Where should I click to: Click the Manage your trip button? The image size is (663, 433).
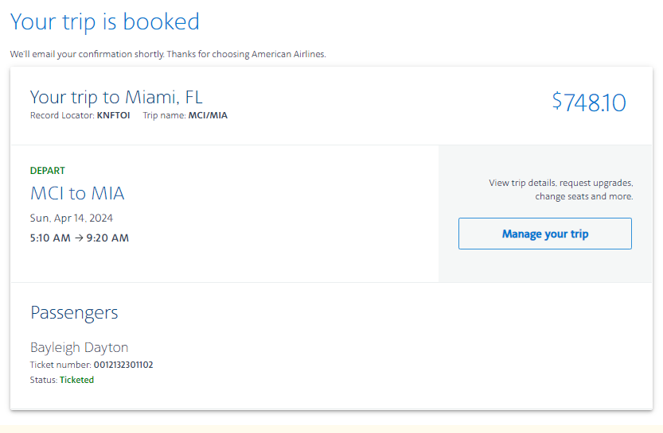545,234
